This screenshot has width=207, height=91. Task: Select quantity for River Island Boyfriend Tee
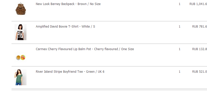179,72
